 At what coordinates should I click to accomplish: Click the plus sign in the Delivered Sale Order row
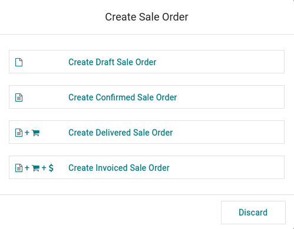click(x=27, y=133)
